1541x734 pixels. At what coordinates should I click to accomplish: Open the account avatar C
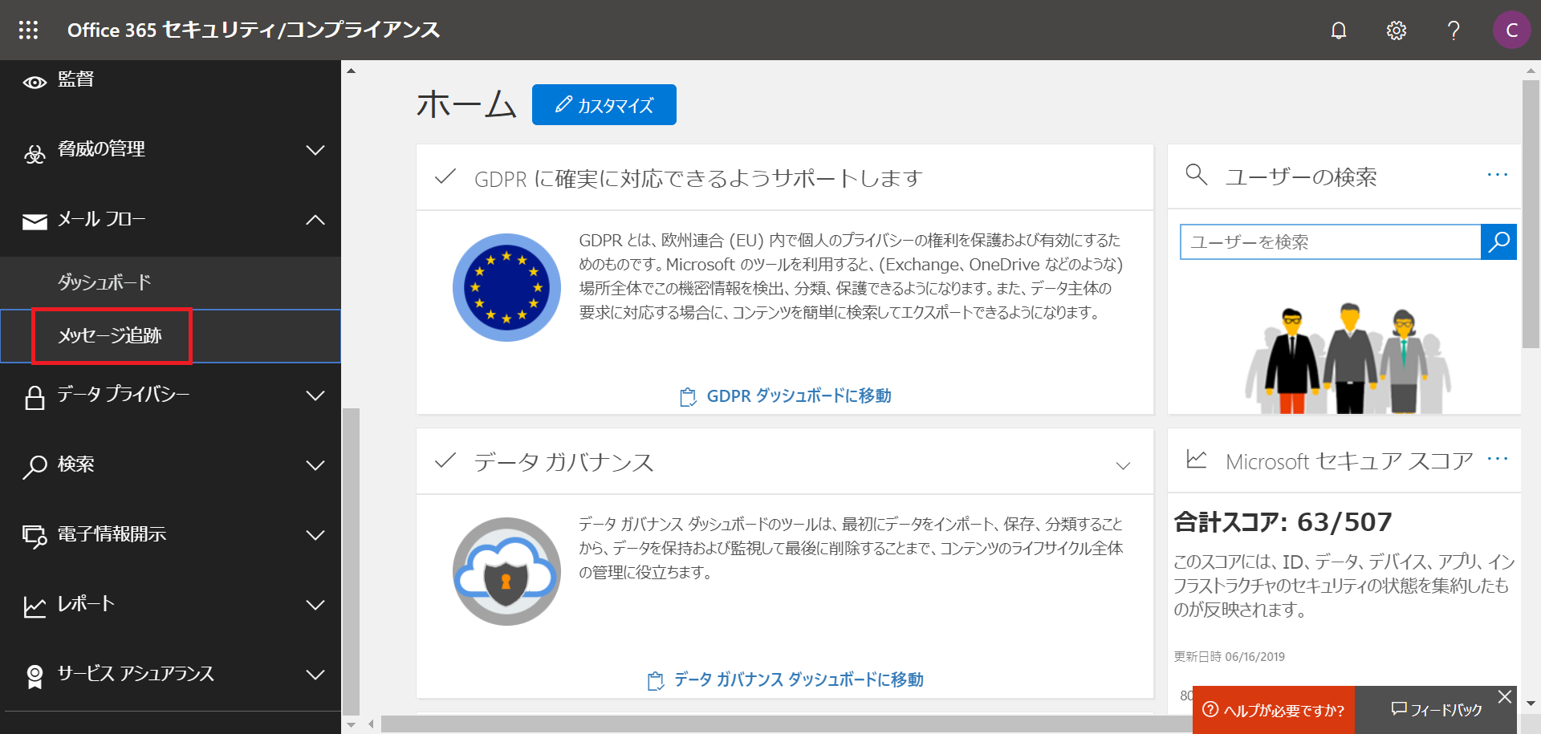pos(1512,30)
